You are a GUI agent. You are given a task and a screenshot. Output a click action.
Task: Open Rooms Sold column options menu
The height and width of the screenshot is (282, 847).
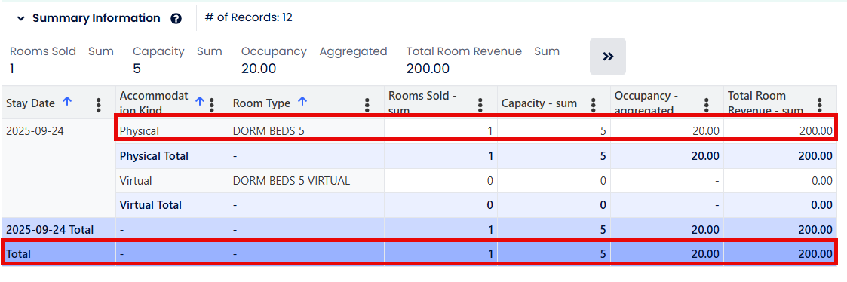coord(480,105)
